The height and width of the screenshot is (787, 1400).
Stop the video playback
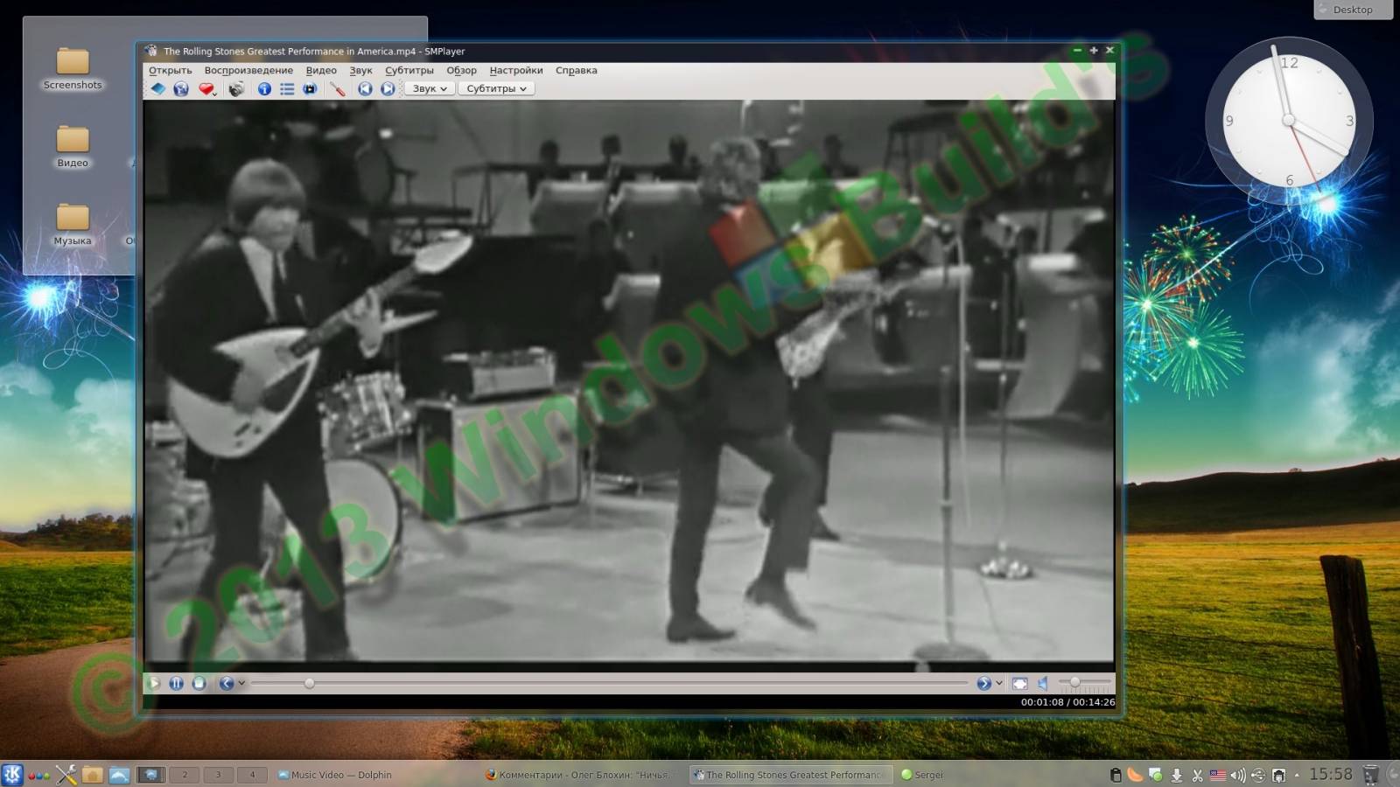pyautogui.click(x=199, y=683)
